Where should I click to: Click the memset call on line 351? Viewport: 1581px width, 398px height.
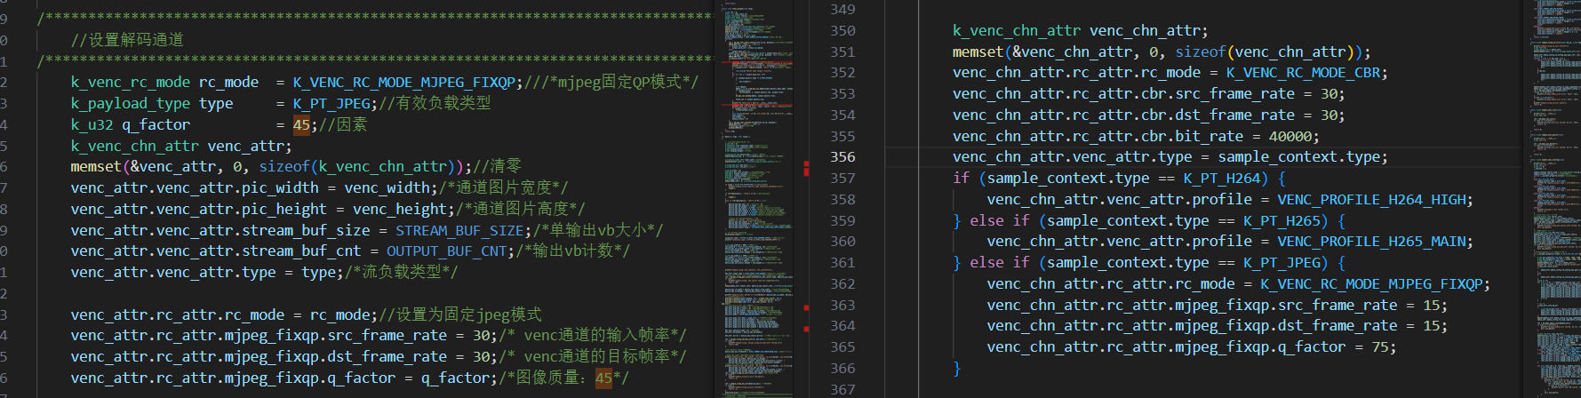click(978, 52)
